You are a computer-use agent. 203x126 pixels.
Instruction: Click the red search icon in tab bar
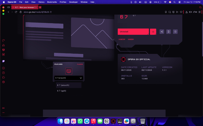(x=200, y=7)
